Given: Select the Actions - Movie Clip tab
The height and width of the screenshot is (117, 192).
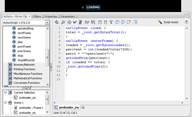Looking at the screenshot, I should pos(15,16).
